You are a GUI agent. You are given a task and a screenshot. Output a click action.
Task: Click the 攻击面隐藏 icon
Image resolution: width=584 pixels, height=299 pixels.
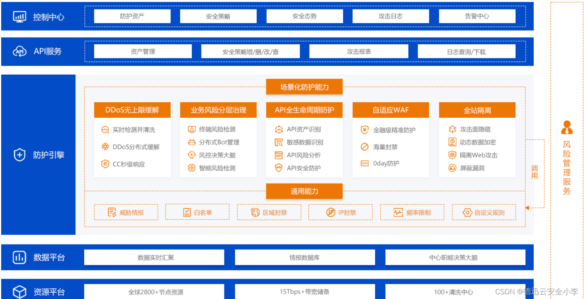pos(452,129)
